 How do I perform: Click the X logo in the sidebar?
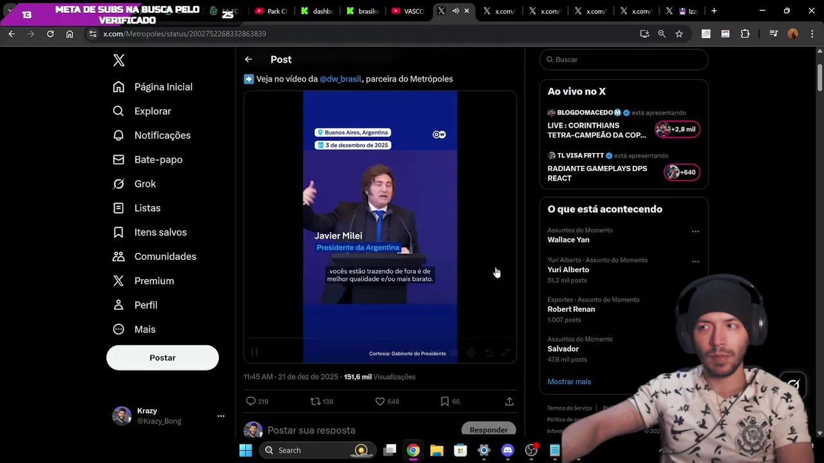coord(119,60)
